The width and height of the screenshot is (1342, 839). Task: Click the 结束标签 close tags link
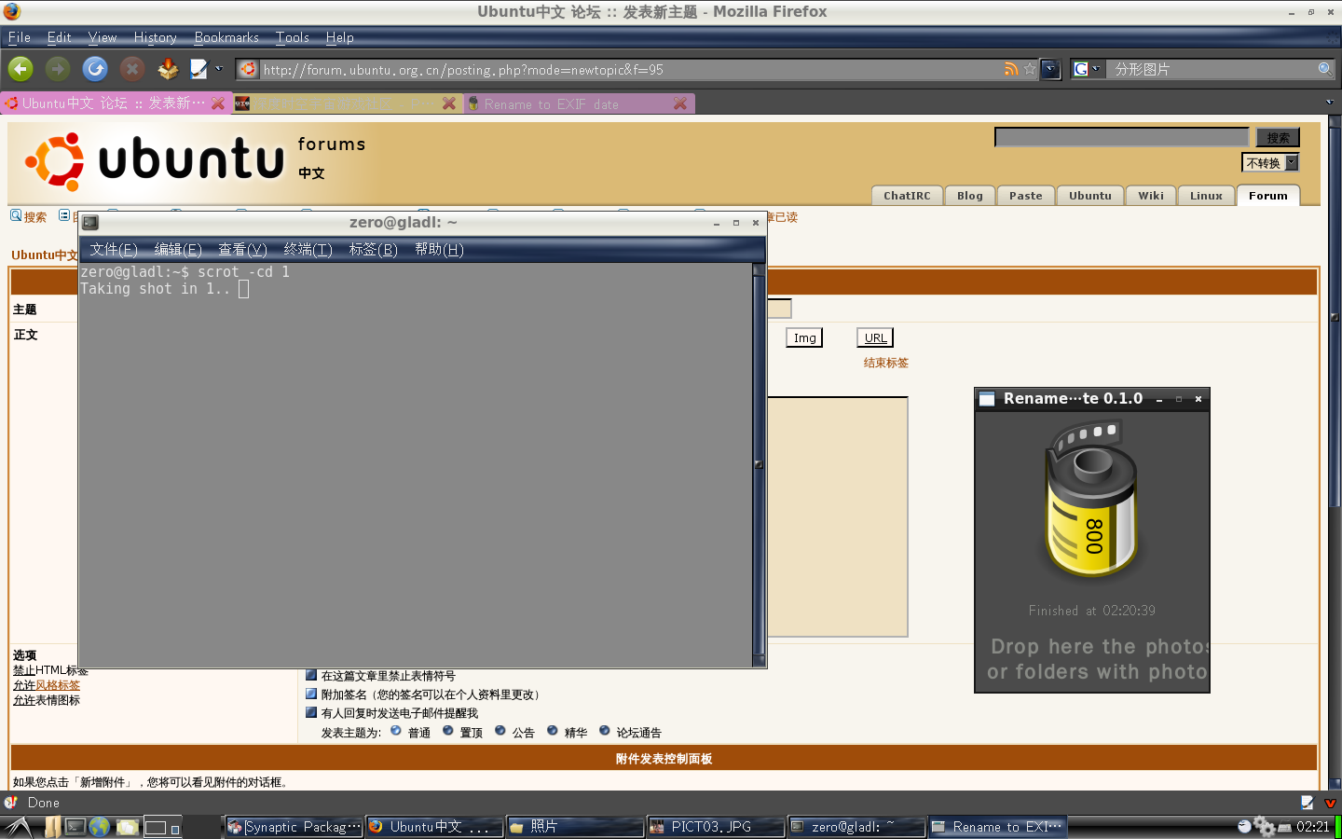click(x=885, y=363)
